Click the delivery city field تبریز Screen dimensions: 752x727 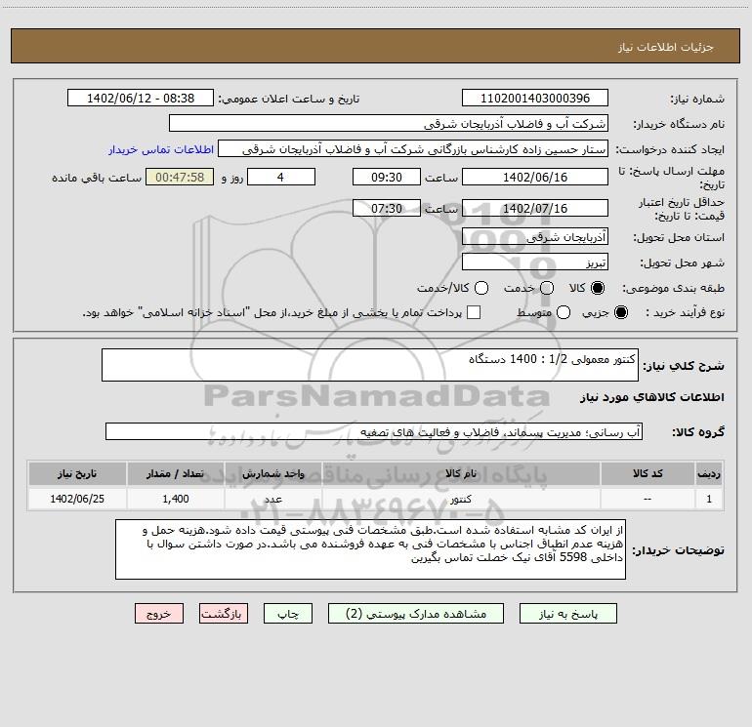[x=535, y=262]
